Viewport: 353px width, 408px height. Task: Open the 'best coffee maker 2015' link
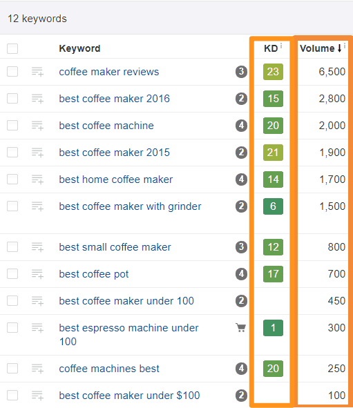tap(114, 153)
